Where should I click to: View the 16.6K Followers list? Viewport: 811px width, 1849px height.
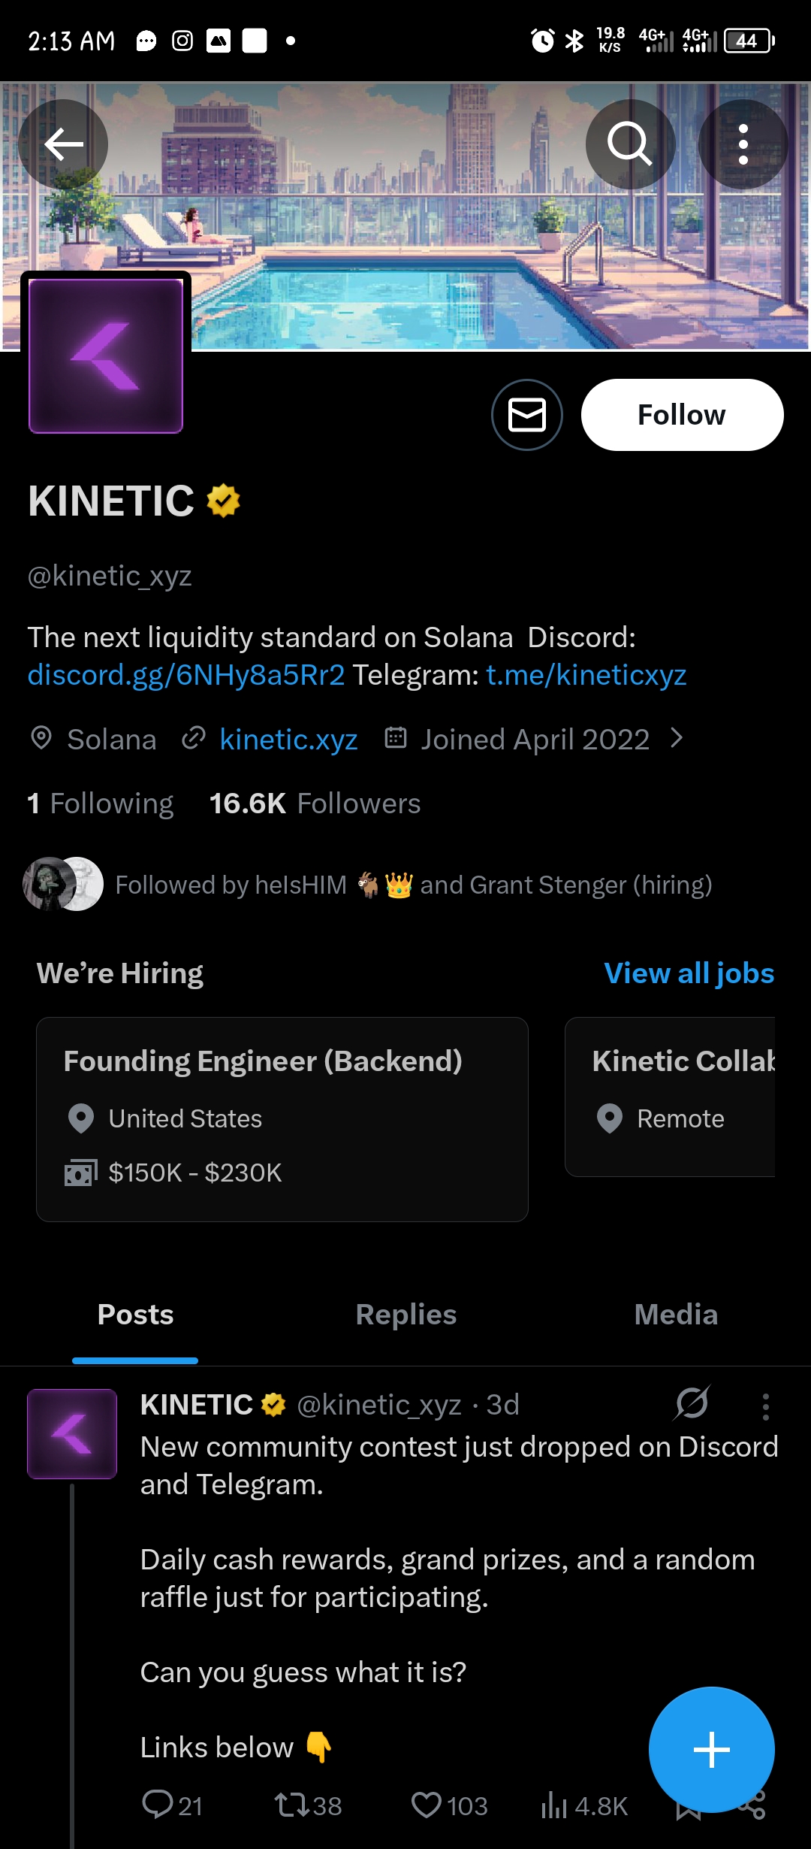(x=315, y=803)
